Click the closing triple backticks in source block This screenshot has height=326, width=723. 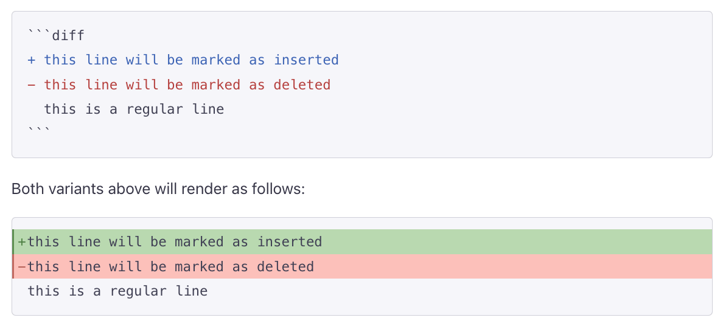(x=40, y=131)
